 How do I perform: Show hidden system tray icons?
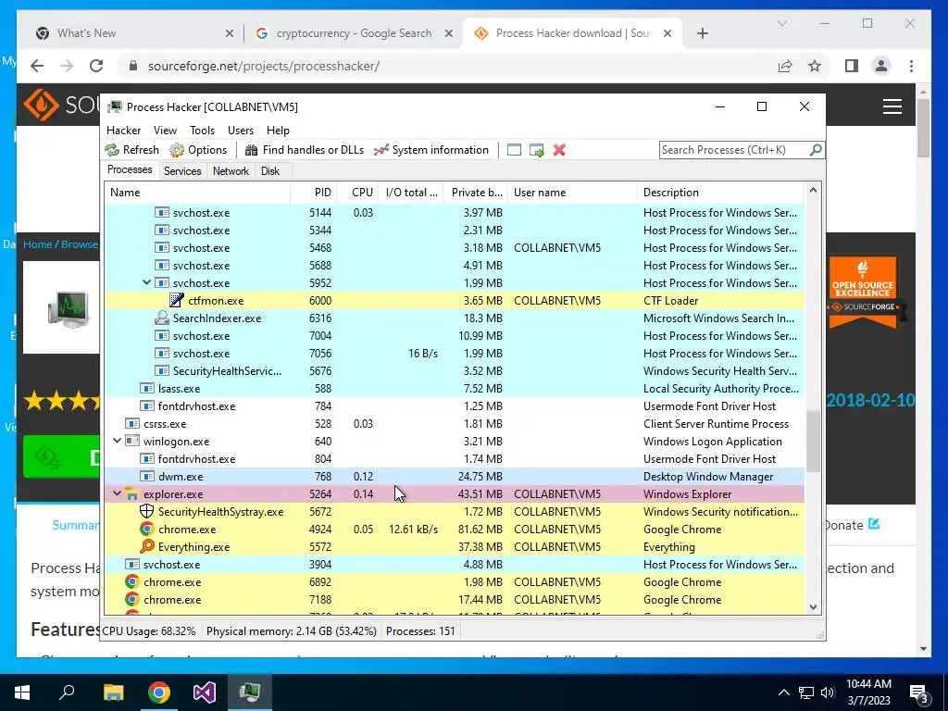(x=783, y=692)
